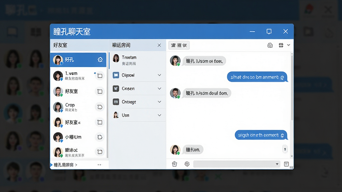
Task: Open chat with T.wem
Action: [x=78, y=76]
